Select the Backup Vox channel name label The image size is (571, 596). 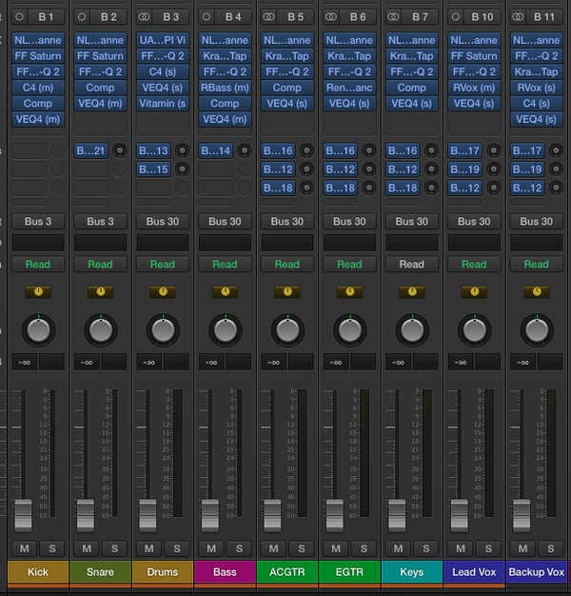(x=537, y=571)
